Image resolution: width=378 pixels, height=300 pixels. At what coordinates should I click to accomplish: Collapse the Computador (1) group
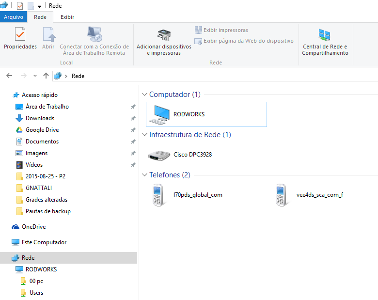coord(144,95)
